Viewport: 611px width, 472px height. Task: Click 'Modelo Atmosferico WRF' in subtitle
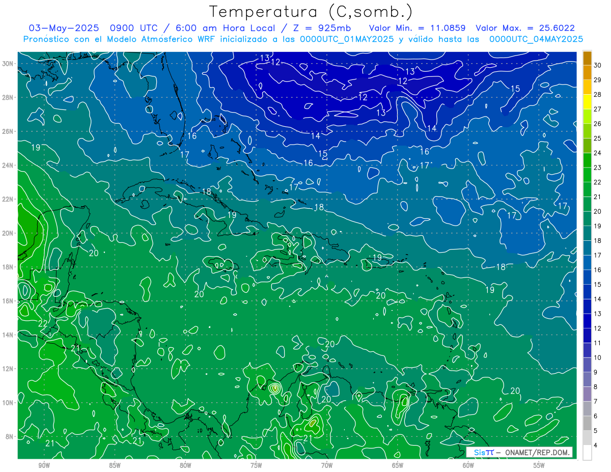160,39
